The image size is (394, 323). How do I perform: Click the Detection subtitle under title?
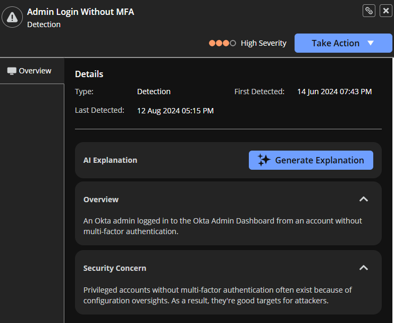pos(44,24)
